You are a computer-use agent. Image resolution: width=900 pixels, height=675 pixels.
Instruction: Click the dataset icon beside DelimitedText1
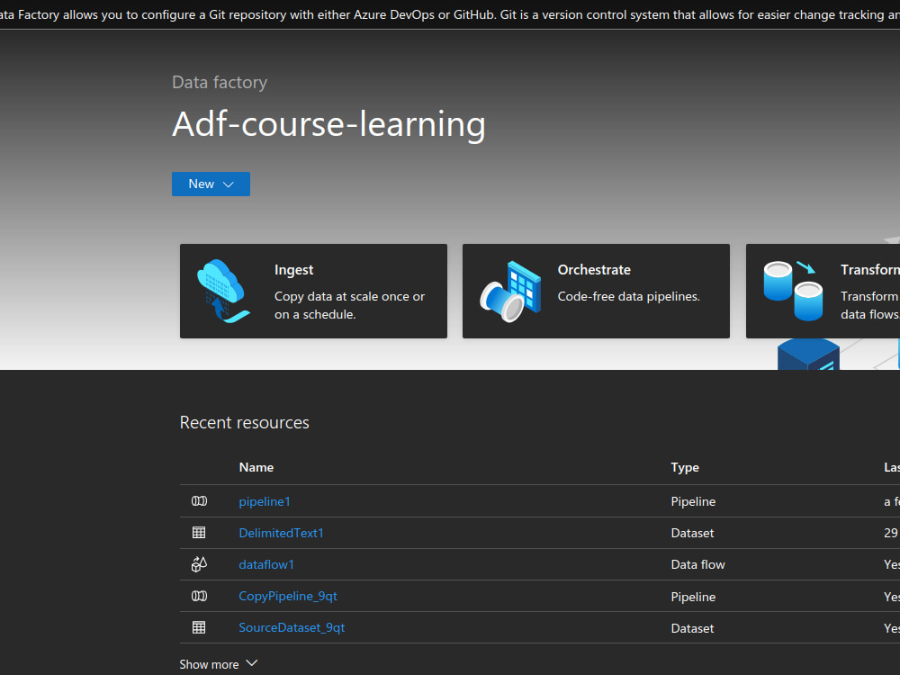(199, 533)
